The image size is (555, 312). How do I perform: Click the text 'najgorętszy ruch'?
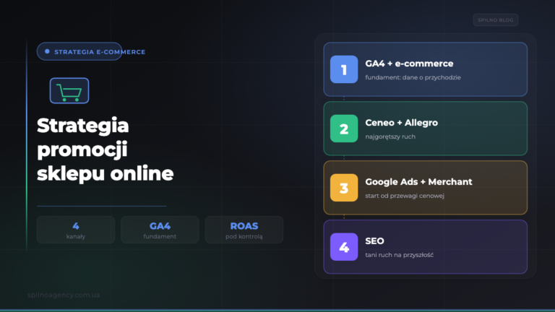click(390, 136)
